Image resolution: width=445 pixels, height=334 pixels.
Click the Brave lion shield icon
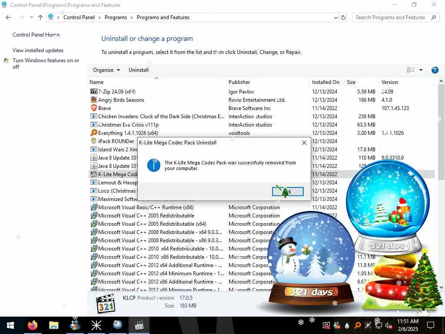pyautogui.click(x=94, y=108)
